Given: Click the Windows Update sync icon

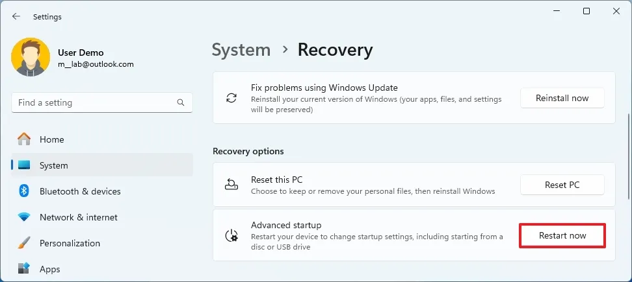Looking at the screenshot, I should tap(231, 99).
